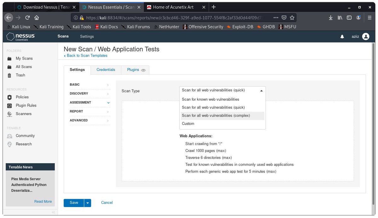Open the aziiz user avatar menu
This screenshot has width=378, height=218.
365,37
